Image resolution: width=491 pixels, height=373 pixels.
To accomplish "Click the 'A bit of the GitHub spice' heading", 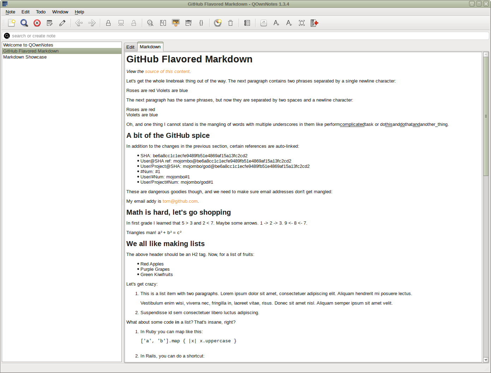I will coord(168,136).
